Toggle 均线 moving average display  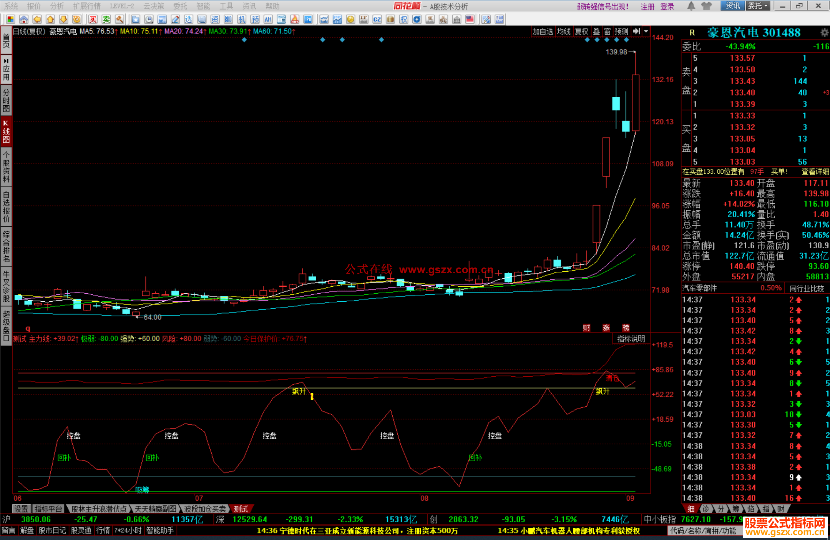point(564,32)
